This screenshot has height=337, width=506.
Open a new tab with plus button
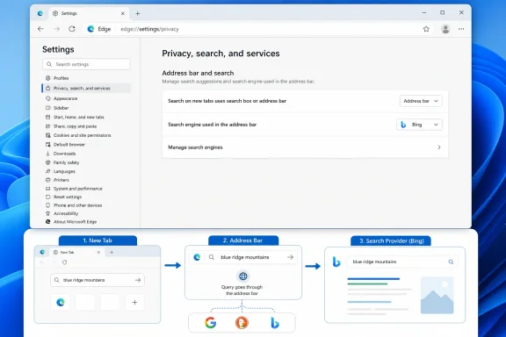coord(138,13)
